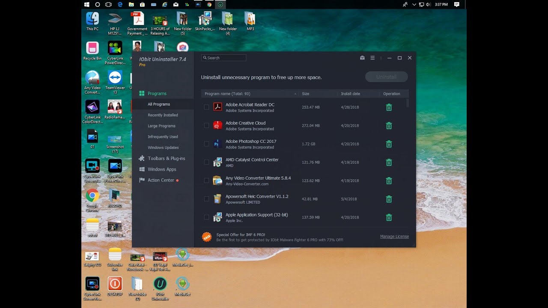Screen dimensions: 548x308
Task: Check the box for Adobe Photoshop CC 2017
Action: (206, 144)
